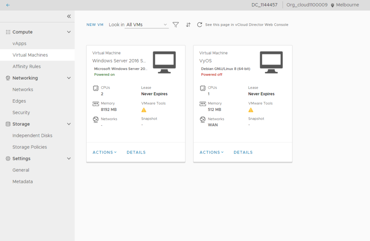Click Never Expires on Windows Server card
Image resolution: width=370 pixels, height=241 pixels.
click(x=154, y=94)
